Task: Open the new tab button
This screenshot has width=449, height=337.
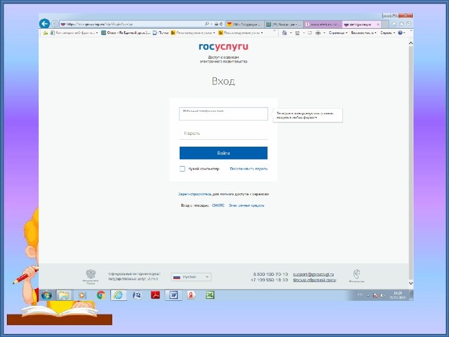Action: pos(385,24)
